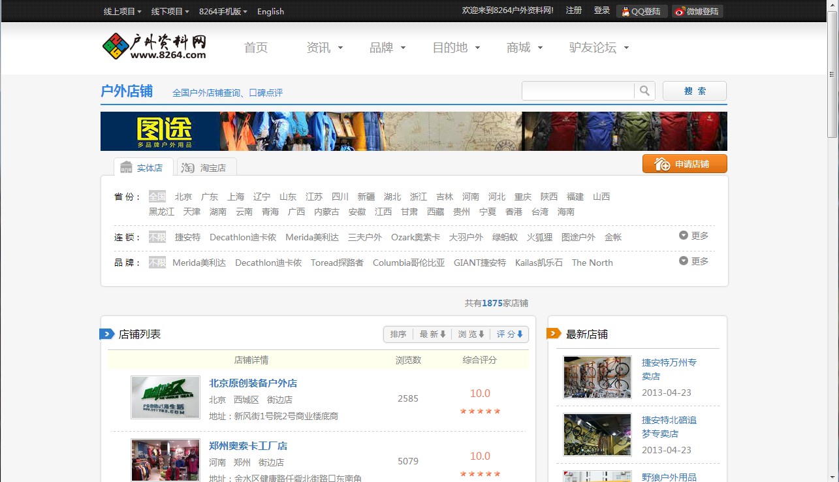
Task: Log in using the QQ登录 penguin icon
Action: (627, 11)
